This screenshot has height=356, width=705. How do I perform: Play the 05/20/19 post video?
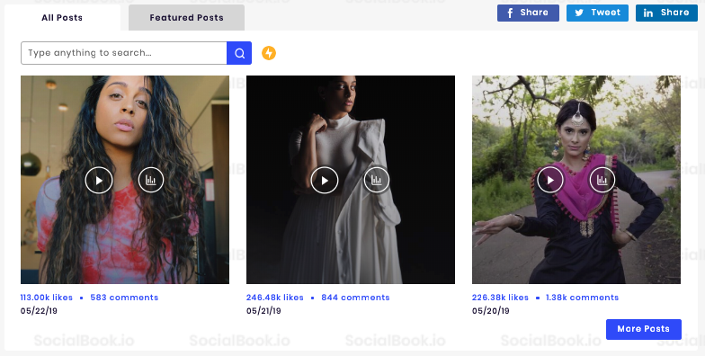[x=550, y=180]
